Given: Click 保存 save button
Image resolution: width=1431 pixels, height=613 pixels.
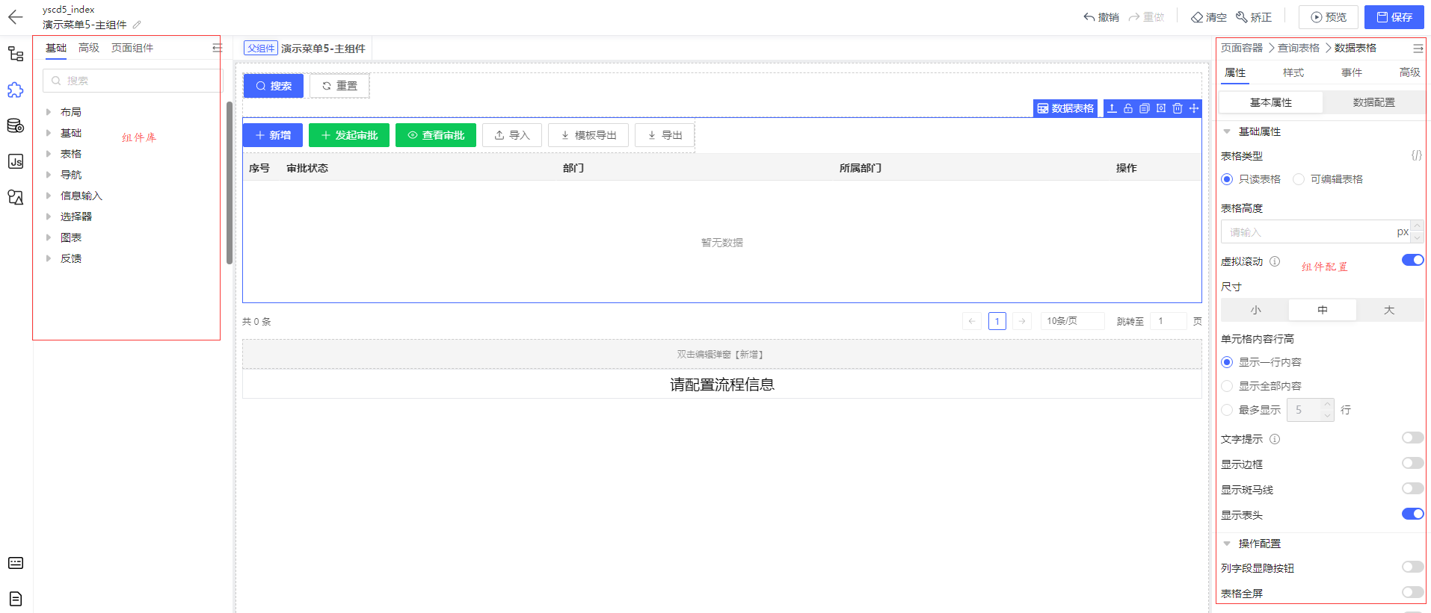Looking at the screenshot, I should pos(1394,17).
